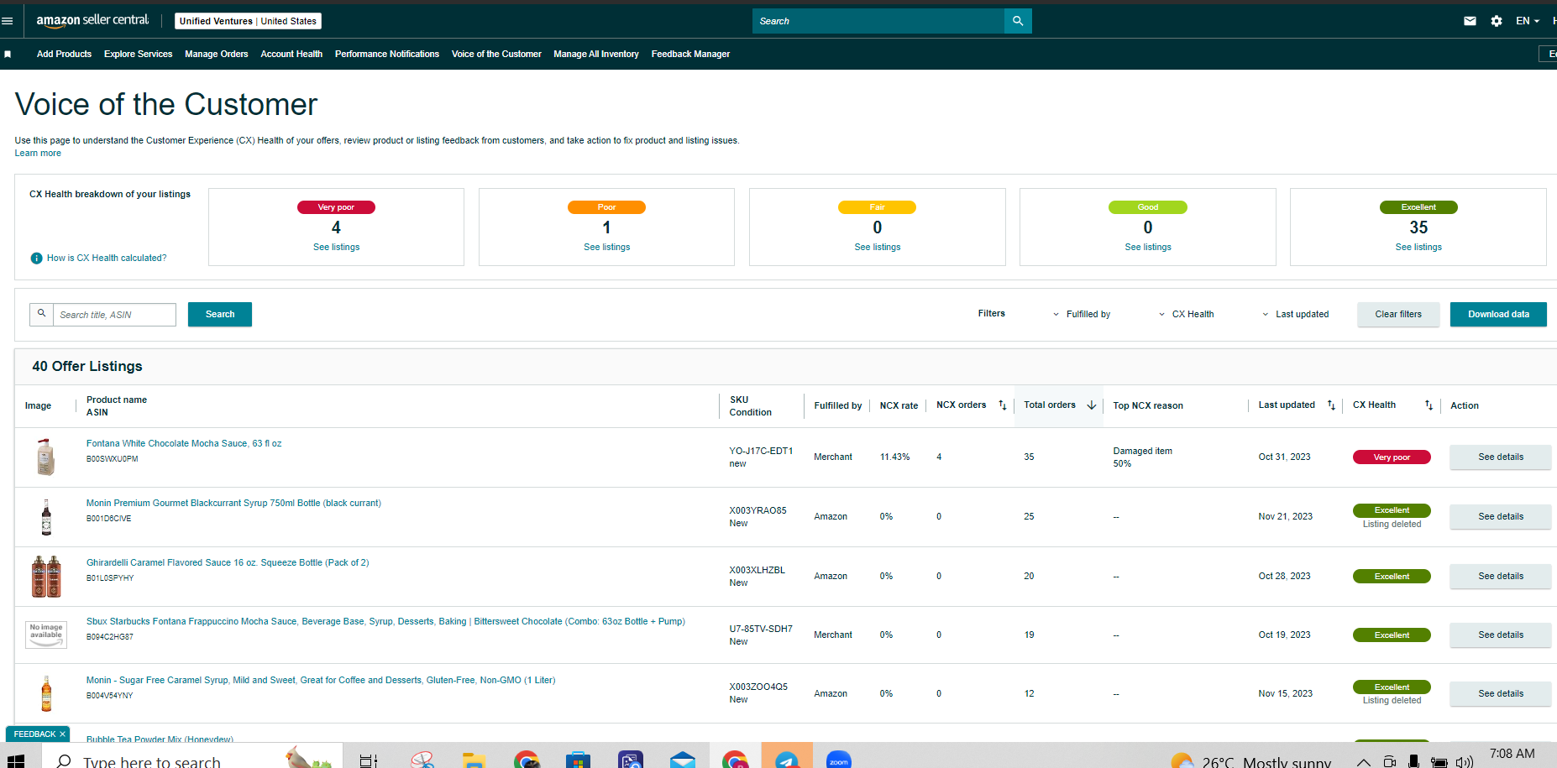This screenshot has height=768, width=1557.
Task: See listings under Excellent
Action: [1418, 248]
